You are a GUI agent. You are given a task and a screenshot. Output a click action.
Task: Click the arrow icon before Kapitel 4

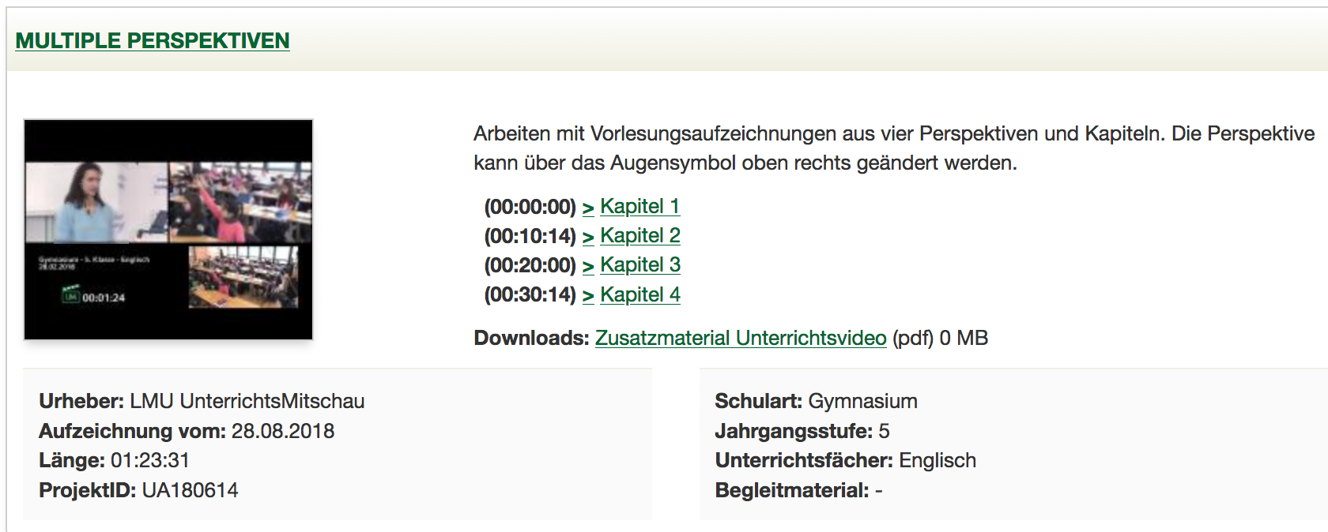[588, 296]
